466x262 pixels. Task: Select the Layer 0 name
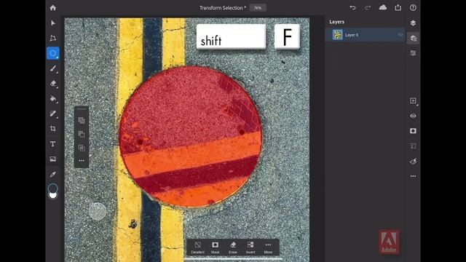coord(352,35)
